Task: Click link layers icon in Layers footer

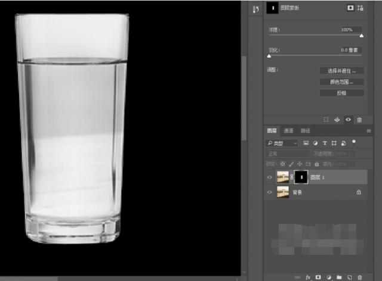Action: [297, 277]
